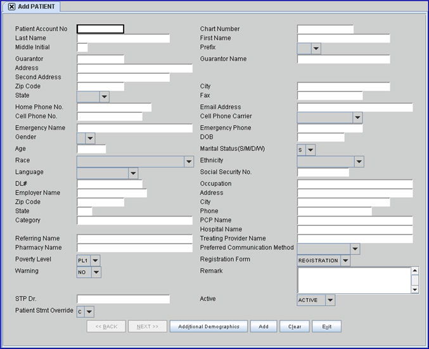Focus the Age field
The image size is (429, 349).
91,149
